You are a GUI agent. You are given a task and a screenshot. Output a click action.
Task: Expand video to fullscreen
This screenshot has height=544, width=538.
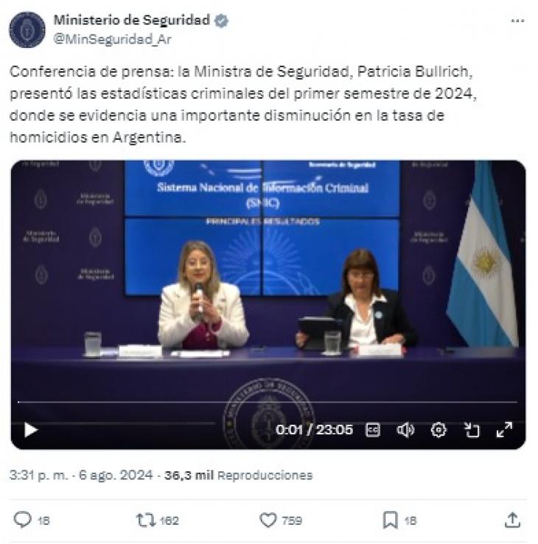click(504, 430)
